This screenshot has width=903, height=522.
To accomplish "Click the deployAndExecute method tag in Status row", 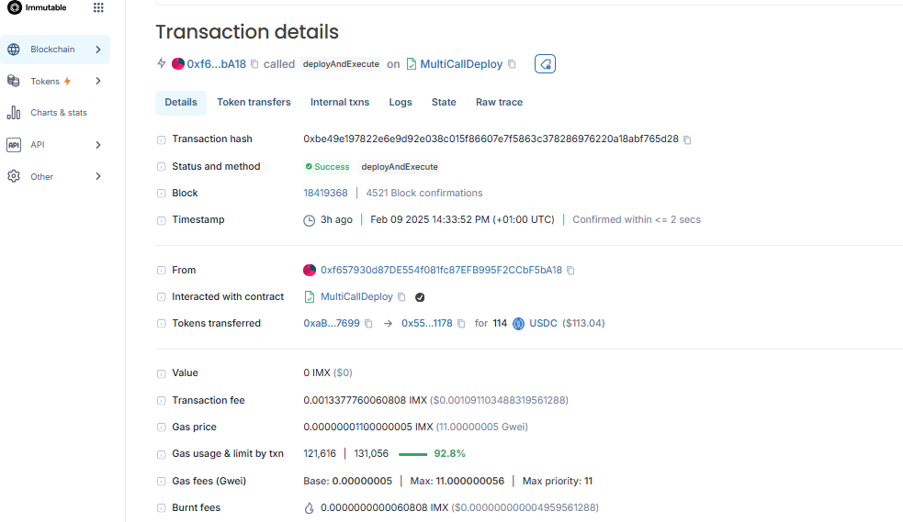I will pyautogui.click(x=400, y=167).
